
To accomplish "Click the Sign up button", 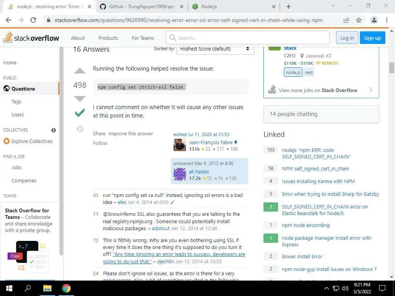I will (x=372, y=38).
